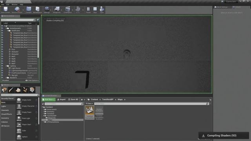Click World Outliner search magnifier icon
This screenshot has width=251, height=141.
(35, 20)
